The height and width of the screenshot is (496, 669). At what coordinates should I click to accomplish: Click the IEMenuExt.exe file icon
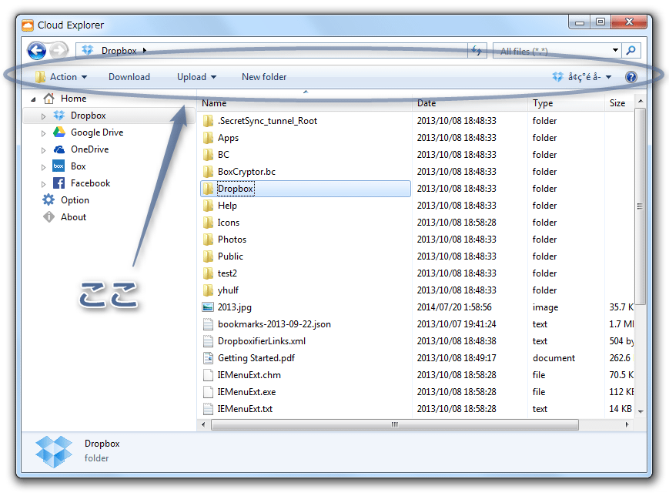(x=208, y=392)
